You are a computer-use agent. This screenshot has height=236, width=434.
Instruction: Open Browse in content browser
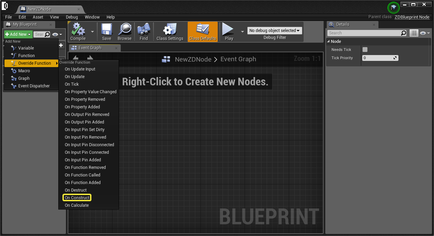(124, 32)
